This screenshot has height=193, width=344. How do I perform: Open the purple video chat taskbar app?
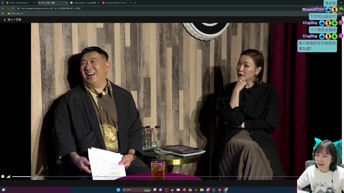[x=160, y=190]
